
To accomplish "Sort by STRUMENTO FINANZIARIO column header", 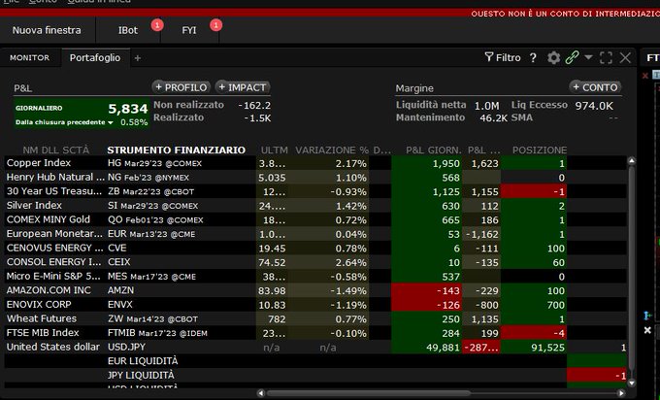I will [x=176, y=150].
